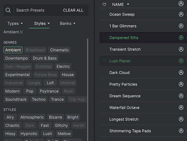Click the magnifier search icon

[x=8, y=10]
